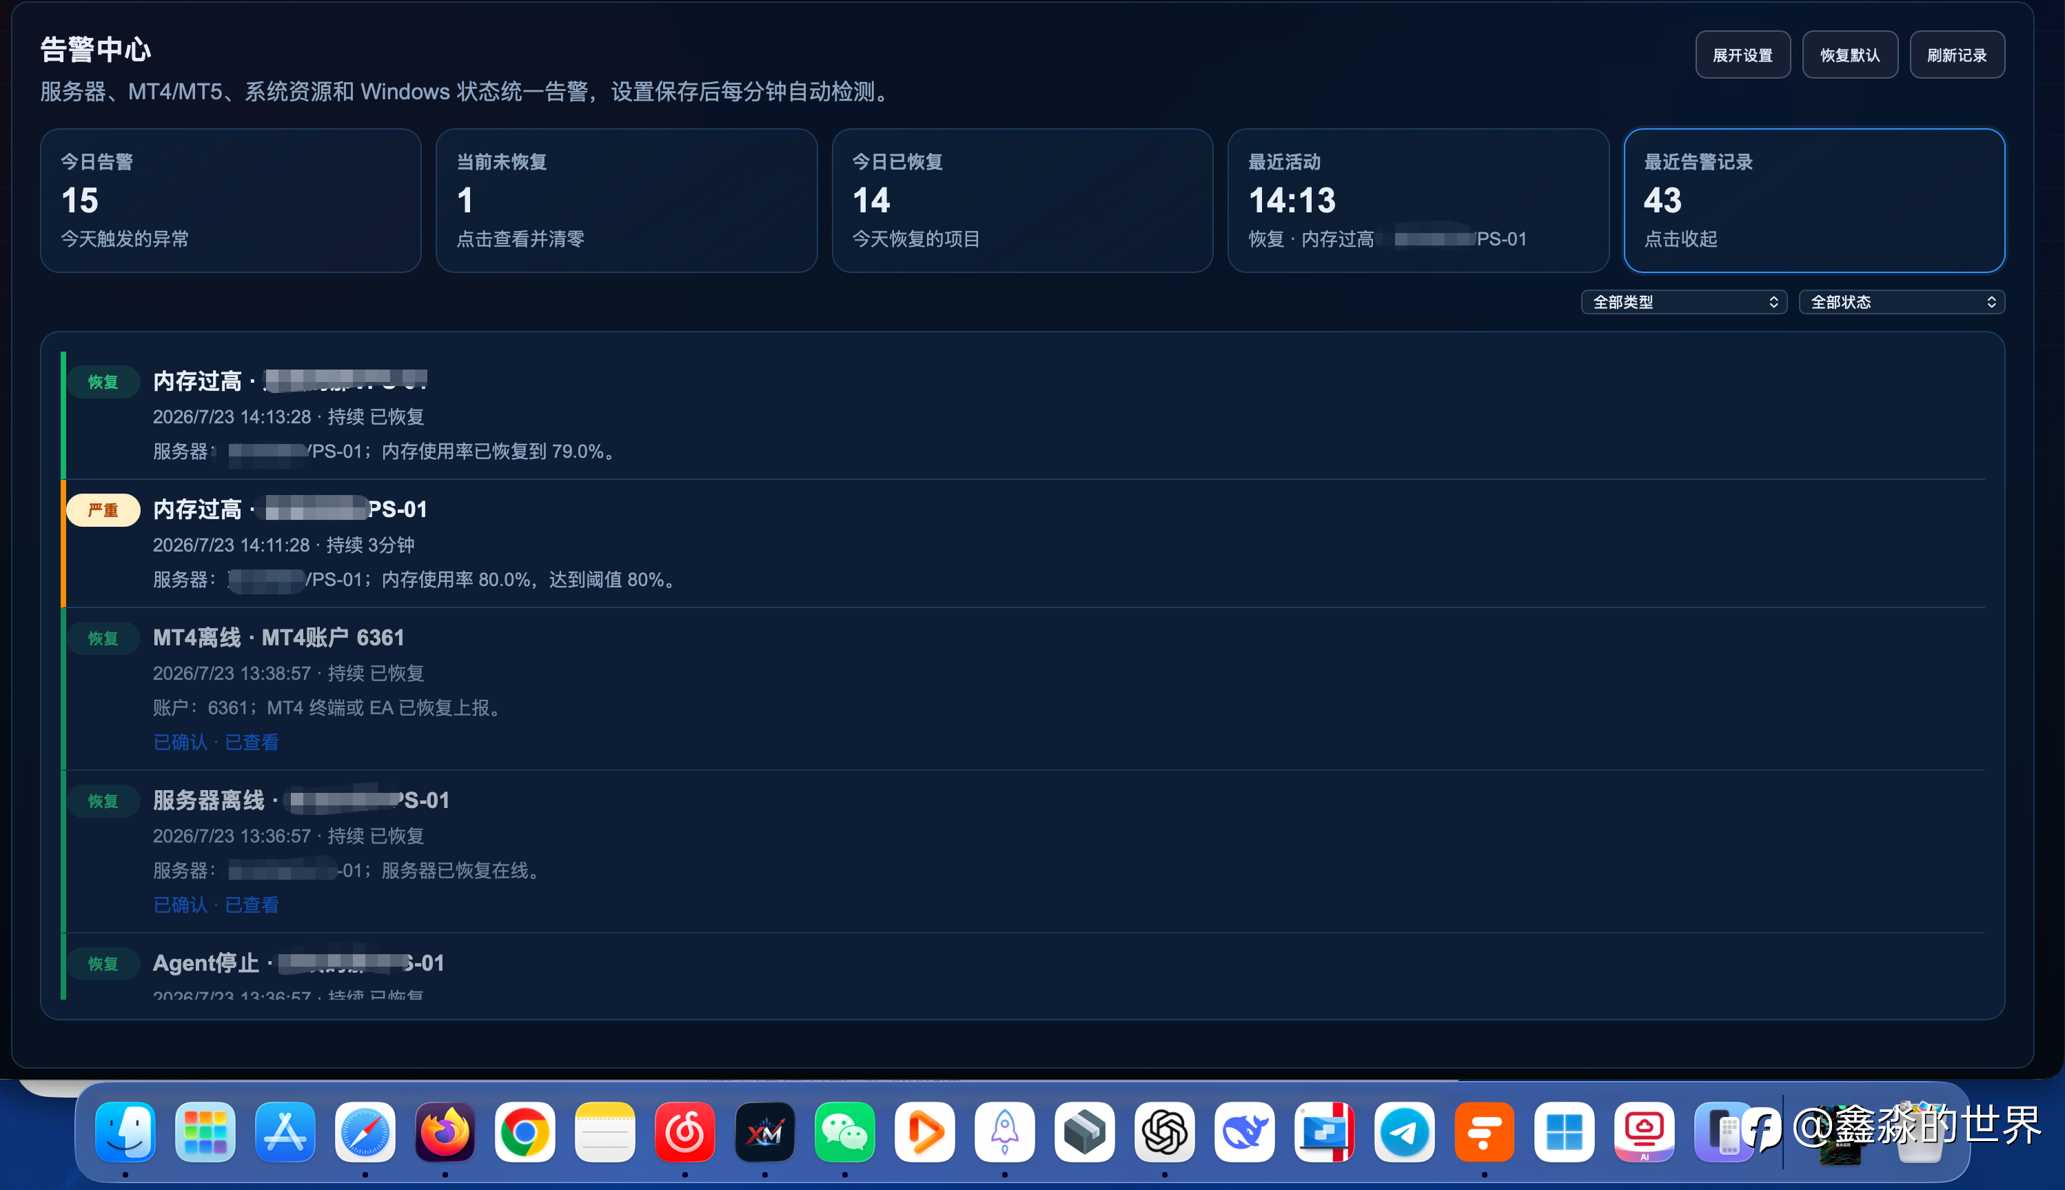Open the XM trading app dock icon
Viewport: 2065px width, 1190px height.
(764, 1132)
